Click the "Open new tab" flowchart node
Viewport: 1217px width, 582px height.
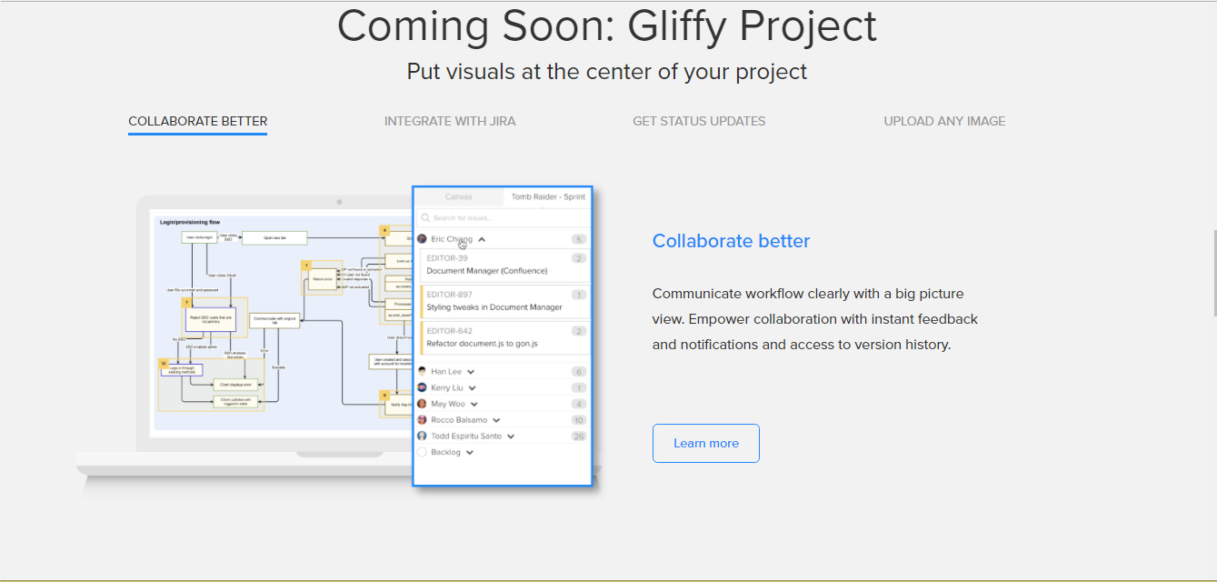click(274, 237)
